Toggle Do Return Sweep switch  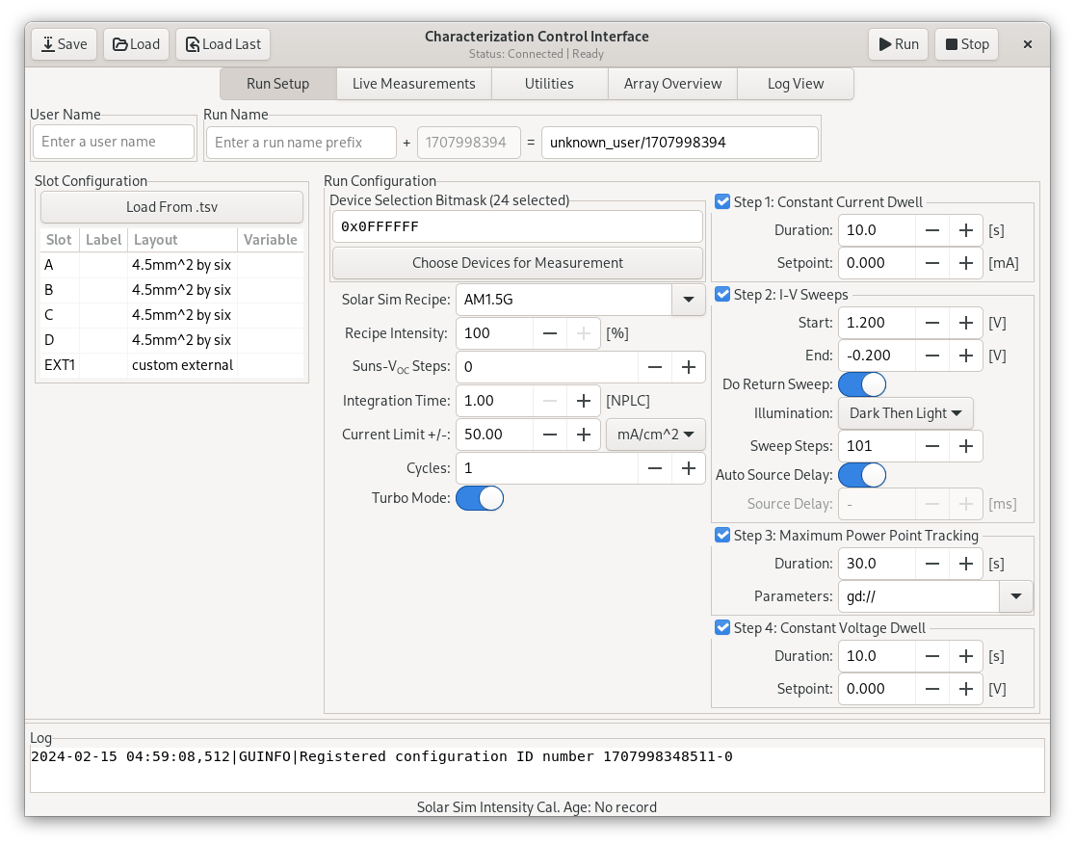pos(862,384)
